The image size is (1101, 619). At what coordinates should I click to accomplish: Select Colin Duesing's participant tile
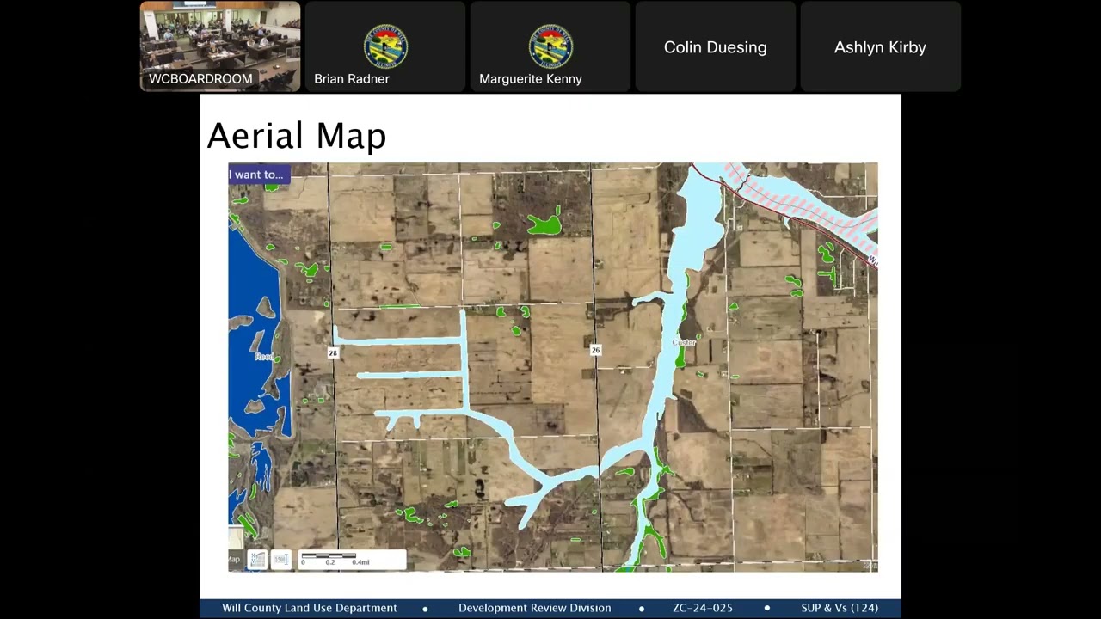pyautogui.click(x=716, y=46)
